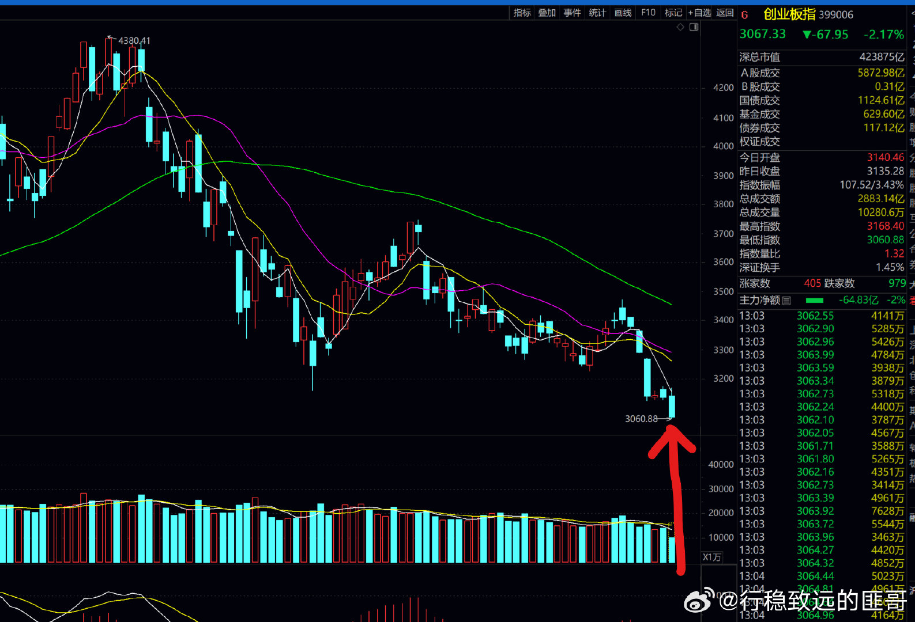
Task: Click the 4380.41 high price label
Action: (x=134, y=41)
